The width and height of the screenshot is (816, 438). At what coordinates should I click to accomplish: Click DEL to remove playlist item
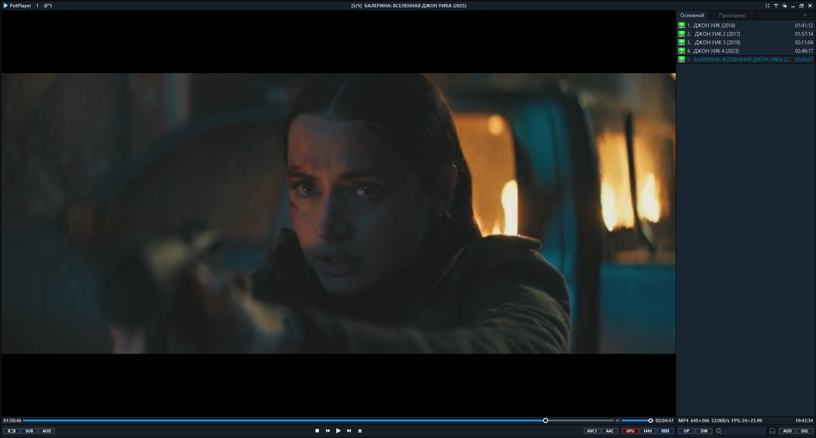coord(805,431)
